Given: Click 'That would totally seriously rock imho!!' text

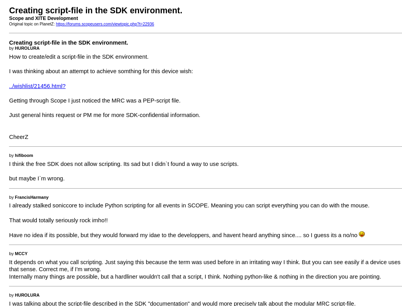Looking at the screenshot, I should [x=58, y=220].
